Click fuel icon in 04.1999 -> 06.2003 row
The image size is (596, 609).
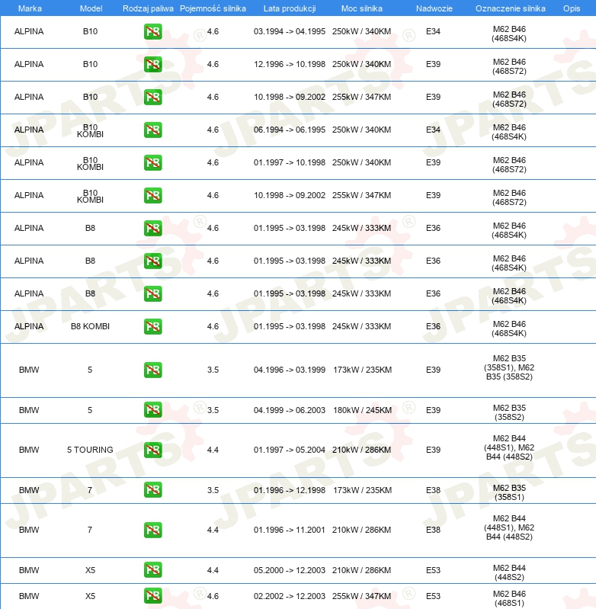pos(152,410)
